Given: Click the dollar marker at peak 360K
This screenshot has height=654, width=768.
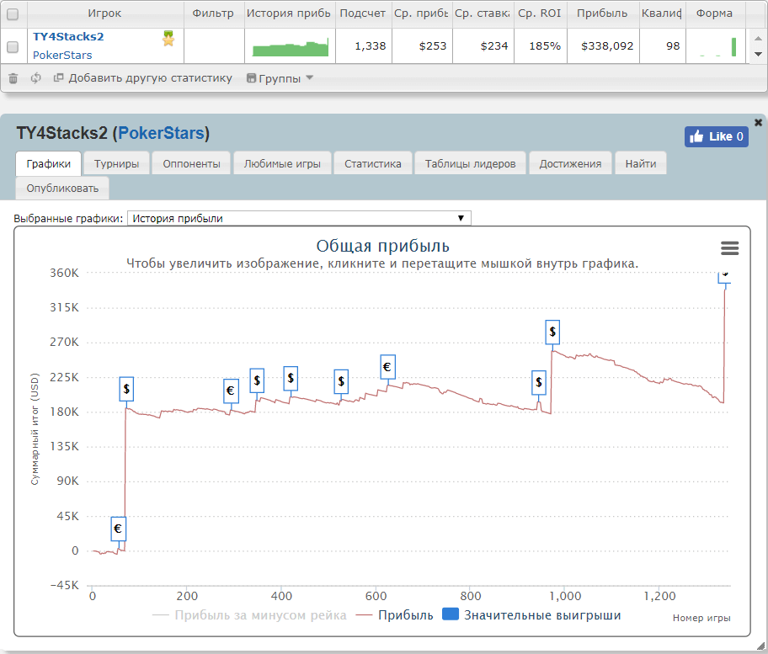Looking at the screenshot, I should [725, 275].
